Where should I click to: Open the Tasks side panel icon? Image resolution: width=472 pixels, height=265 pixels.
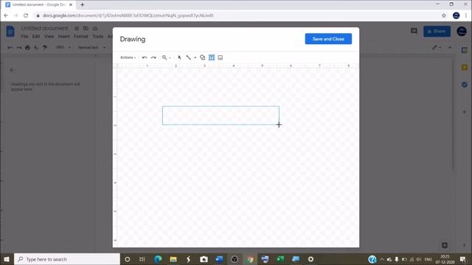465,85
